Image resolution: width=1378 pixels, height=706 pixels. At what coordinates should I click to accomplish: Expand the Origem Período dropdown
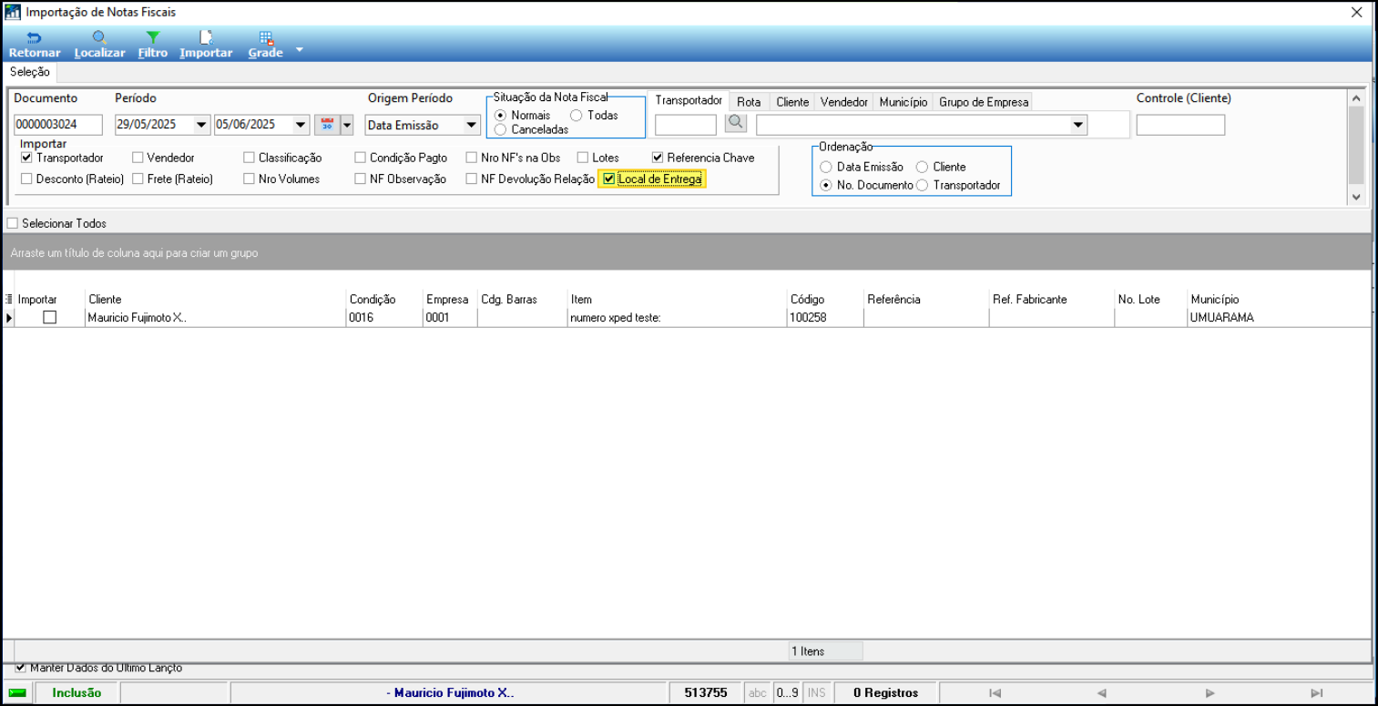point(471,125)
